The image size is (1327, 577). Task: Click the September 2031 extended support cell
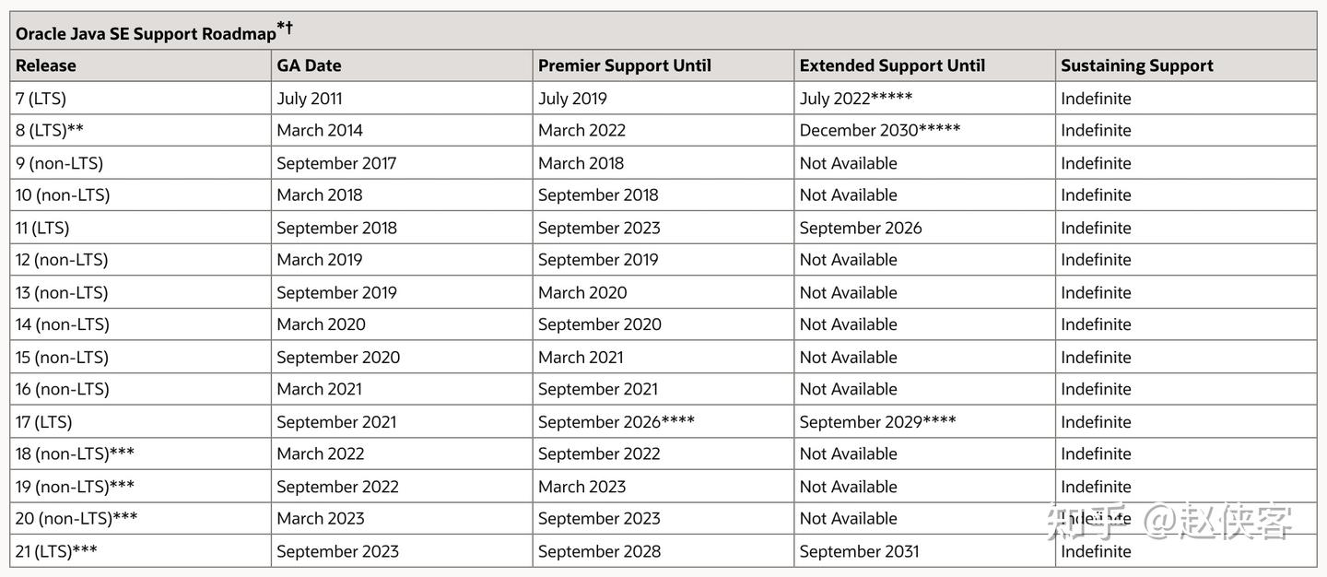(x=859, y=551)
